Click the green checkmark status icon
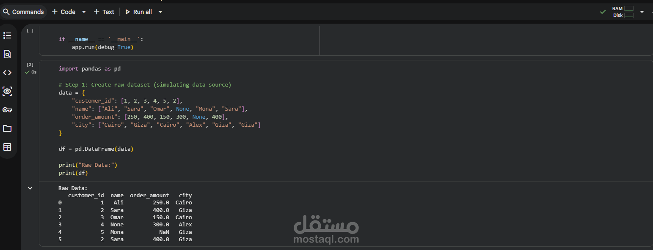This screenshot has height=250, width=653. (x=603, y=12)
